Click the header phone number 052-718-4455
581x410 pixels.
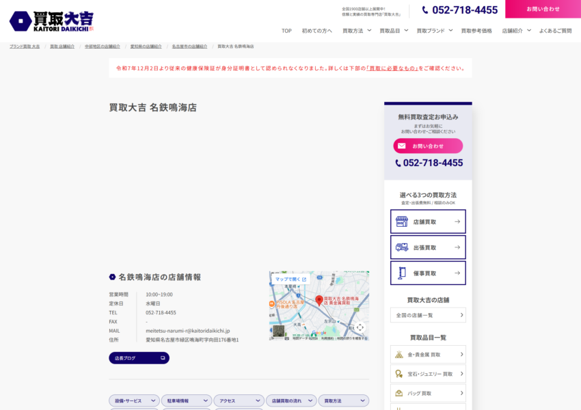(x=465, y=10)
